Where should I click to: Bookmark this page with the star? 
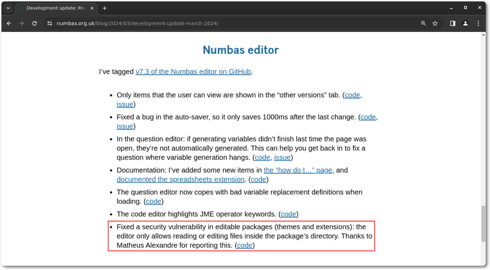435,23
